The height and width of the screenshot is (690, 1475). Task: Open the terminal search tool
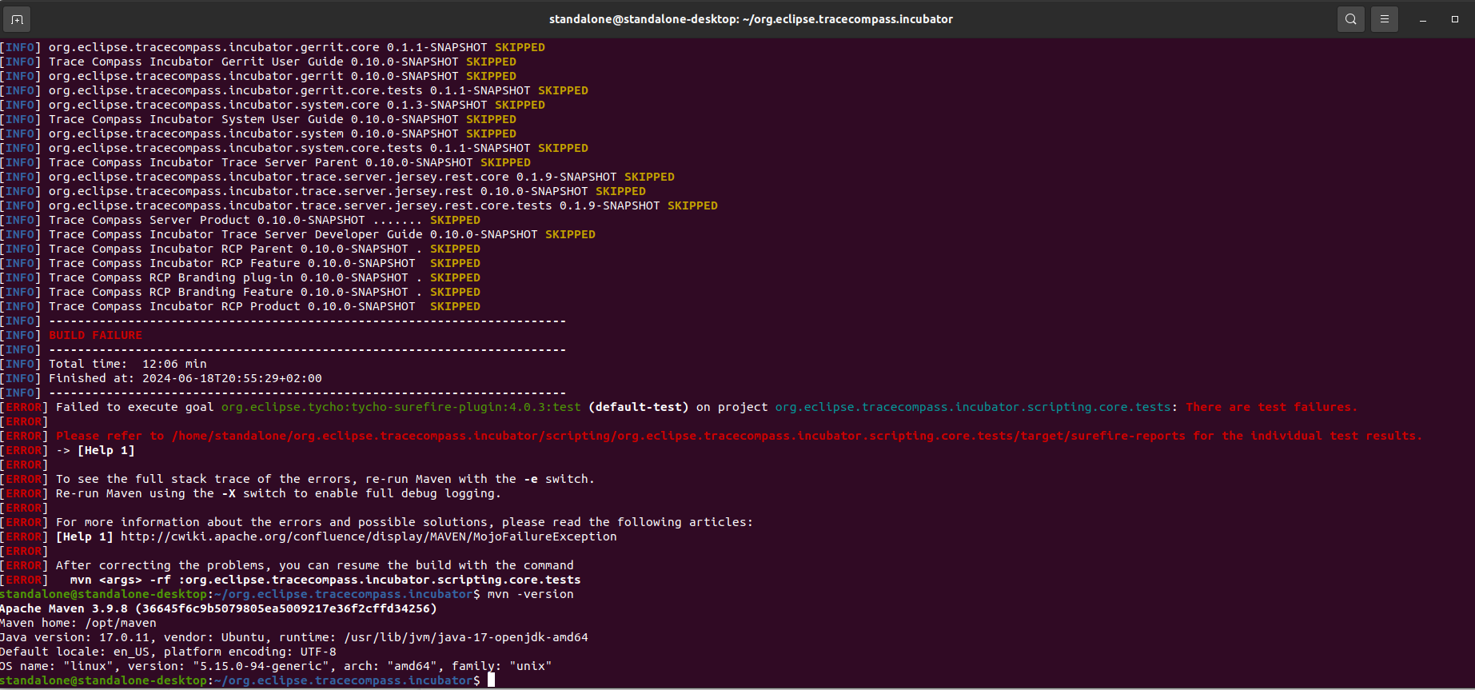click(x=1351, y=19)
